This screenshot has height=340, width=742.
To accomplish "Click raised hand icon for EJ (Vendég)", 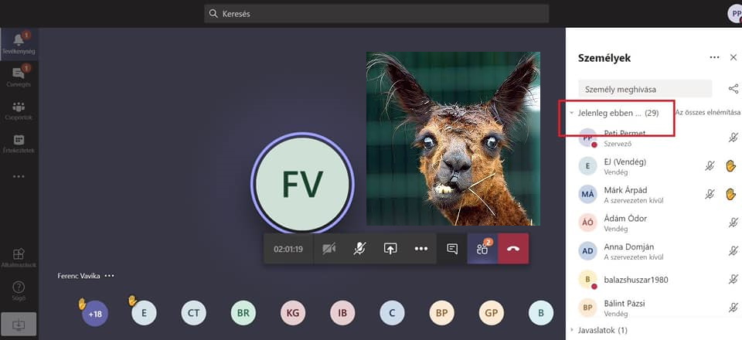I will [x=731, y=166].
